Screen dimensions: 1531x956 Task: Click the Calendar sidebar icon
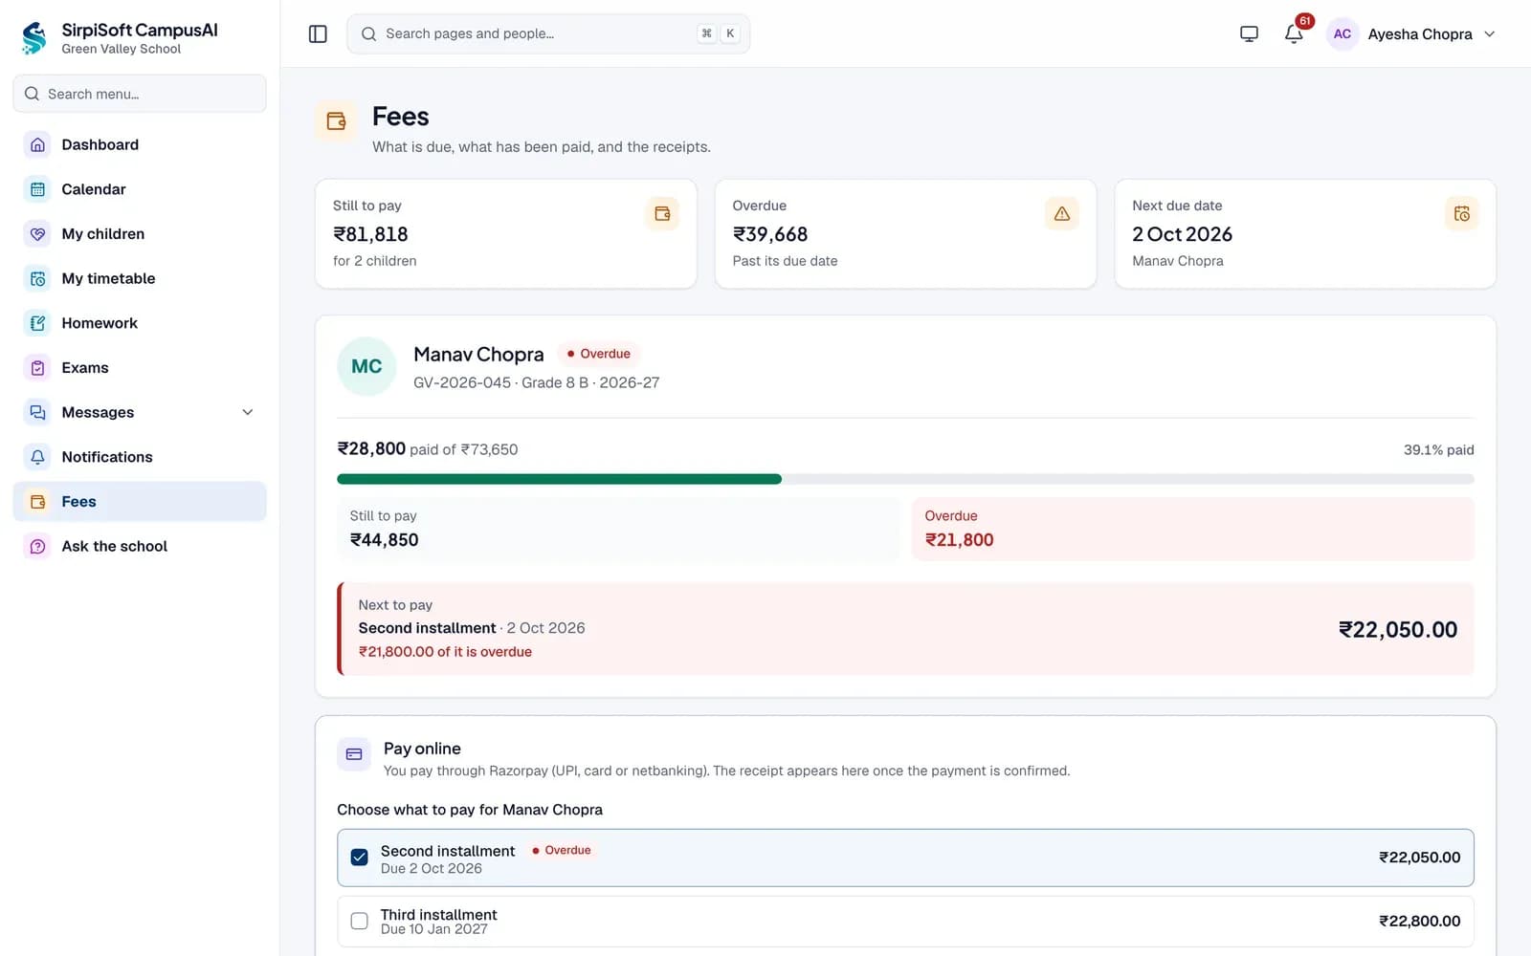click(x=37, y=189)
